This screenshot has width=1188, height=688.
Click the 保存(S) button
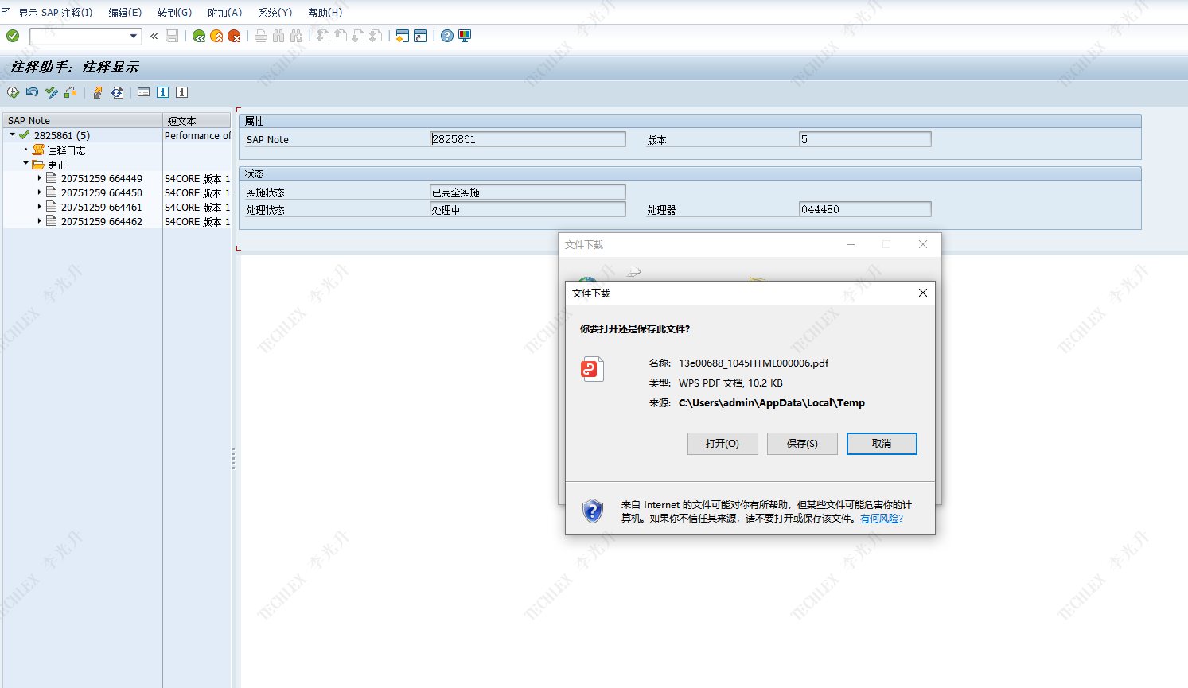click(802, 444)
